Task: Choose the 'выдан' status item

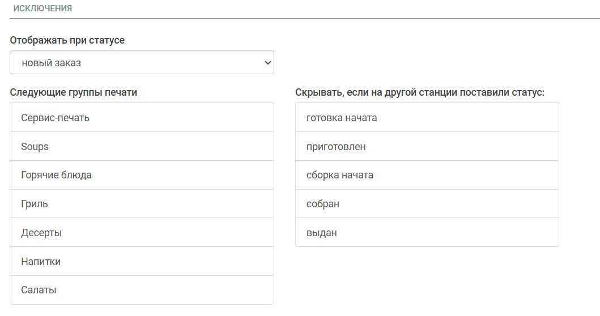Action: tap(427, 233)
